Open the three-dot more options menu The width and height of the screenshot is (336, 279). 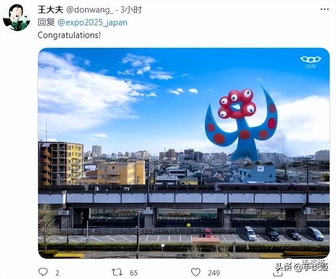pos(324,9)
